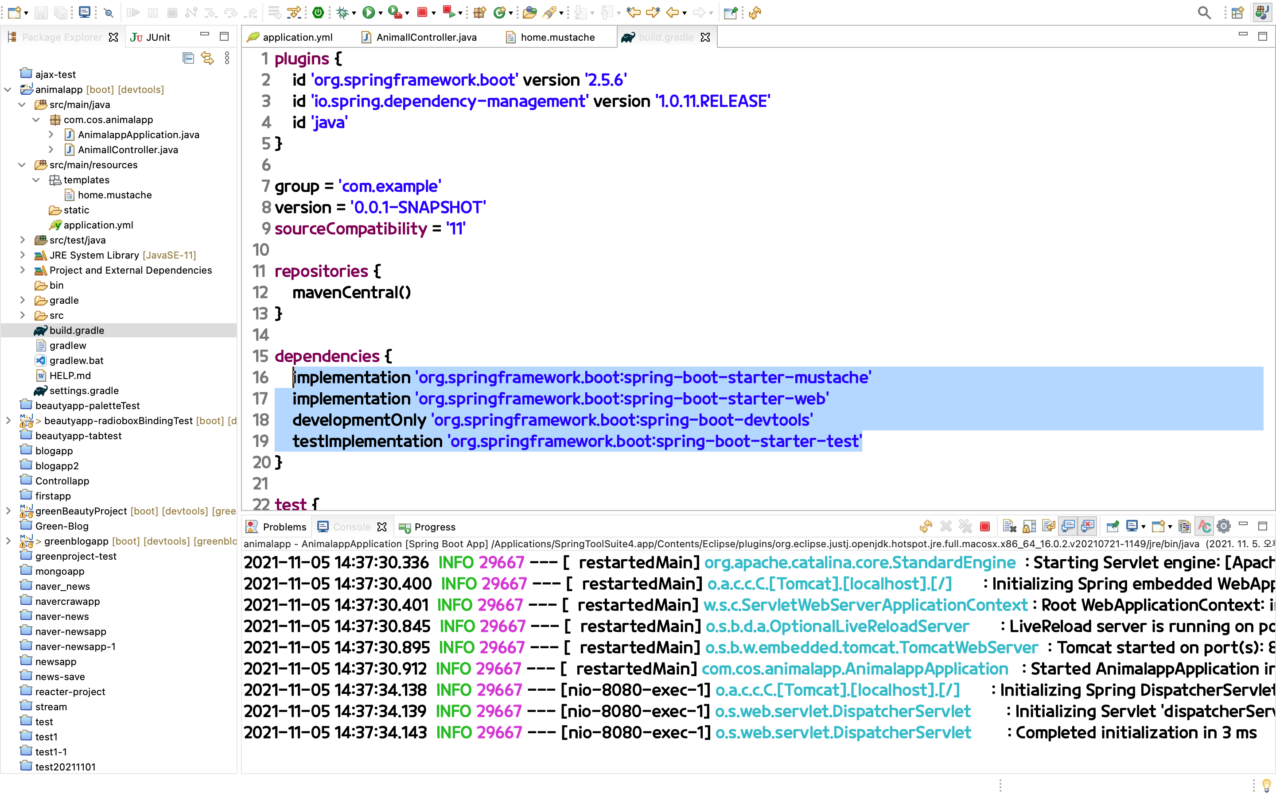The height and width of the screenshot is (797, 1276).
Task: Open the Progress view tab
Action: (x=427, y=526)
